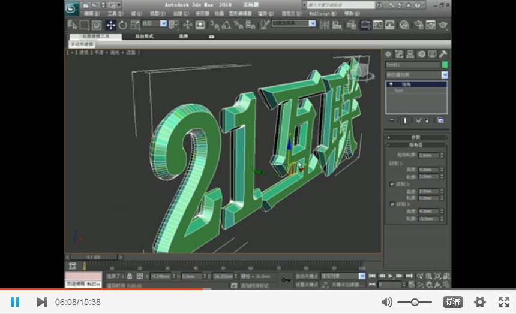
Task: Collapse the 倒角值 rollout
Action: [x=416, y=144]
